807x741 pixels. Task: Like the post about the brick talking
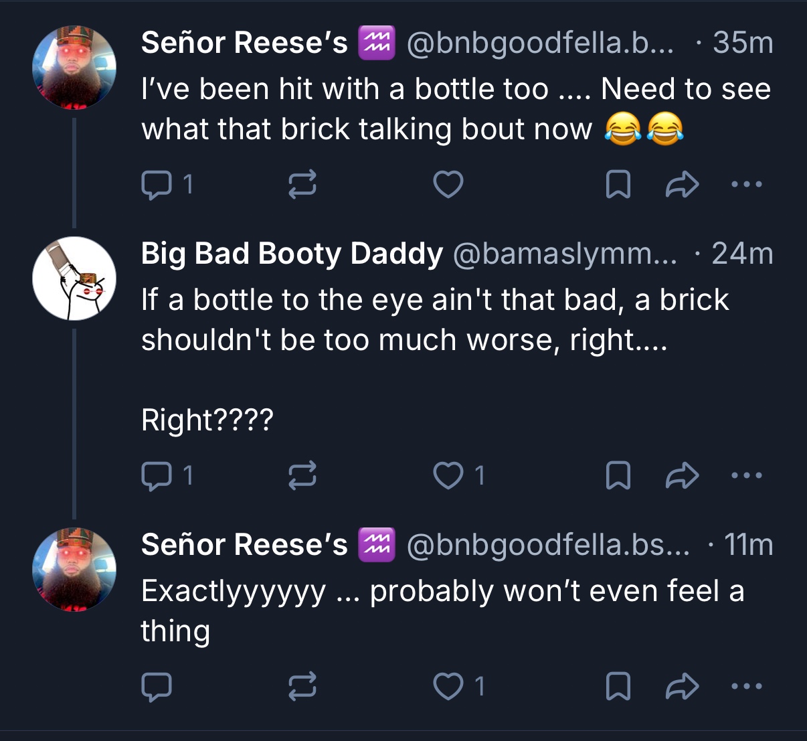coord(448,185)
